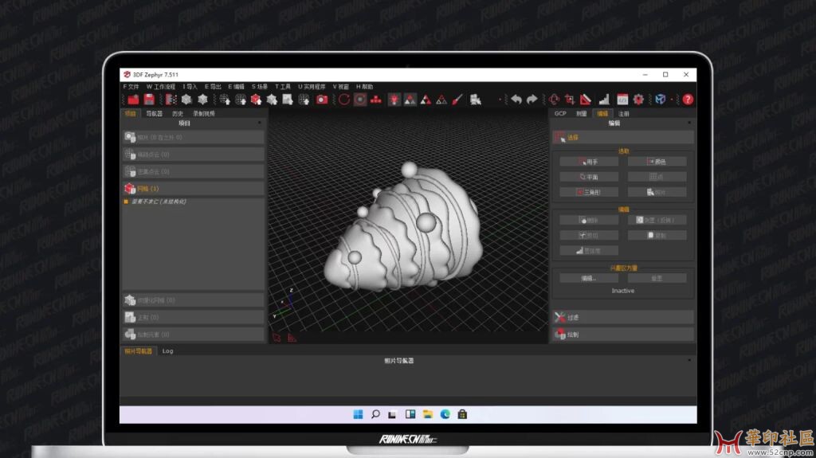Collapse the 选择 section in the edit panel
This screenshot has width=816, height=458.
point(623,137)
